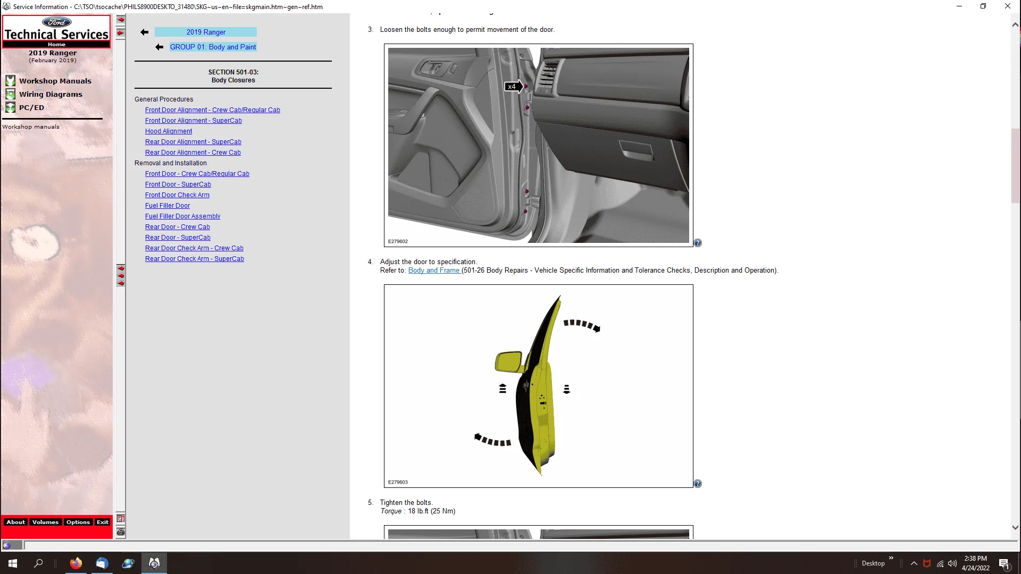Open Rear Door - SuperCab link

(178, 238)
